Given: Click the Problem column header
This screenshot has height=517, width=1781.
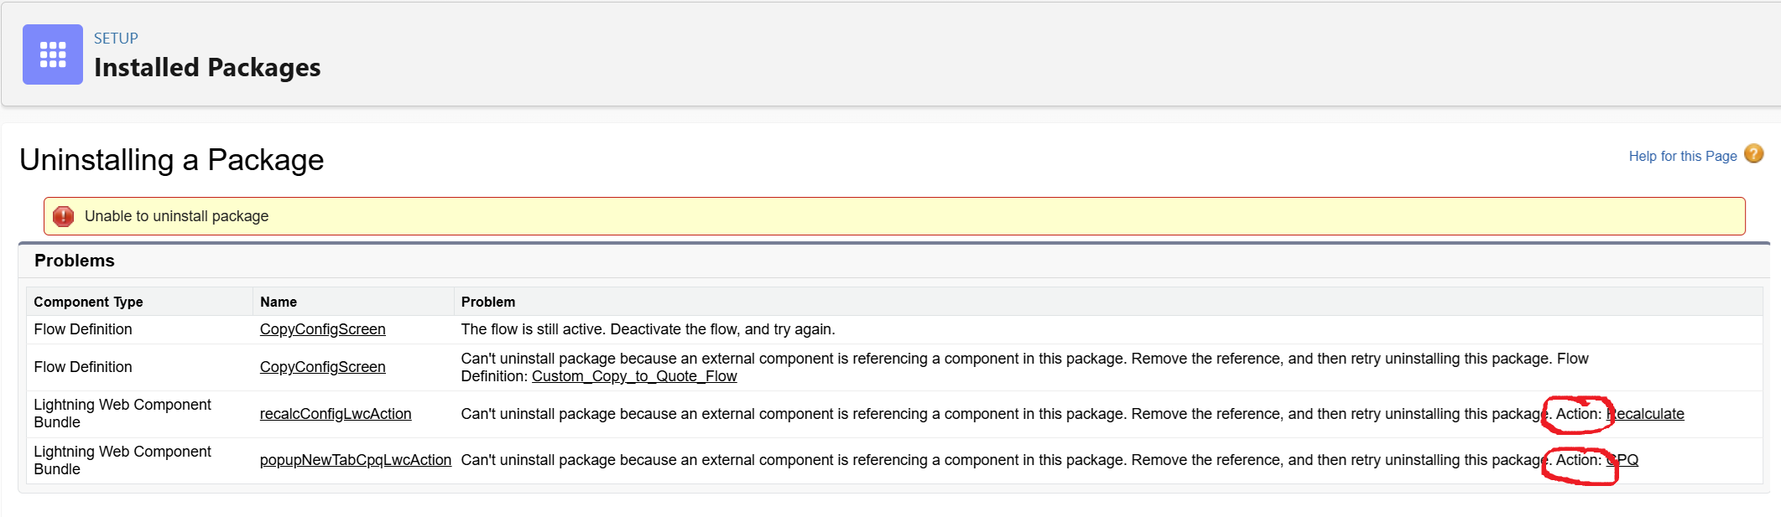Looking at the screenshot, I should point(488,302).
